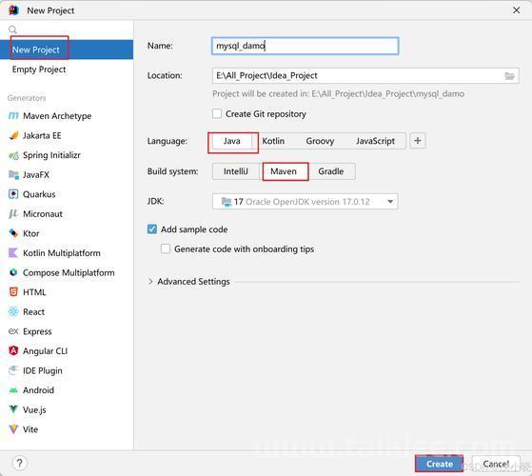Choose IntelliJ build system
This screenshot has height=476, width=532.
[236, 171]
